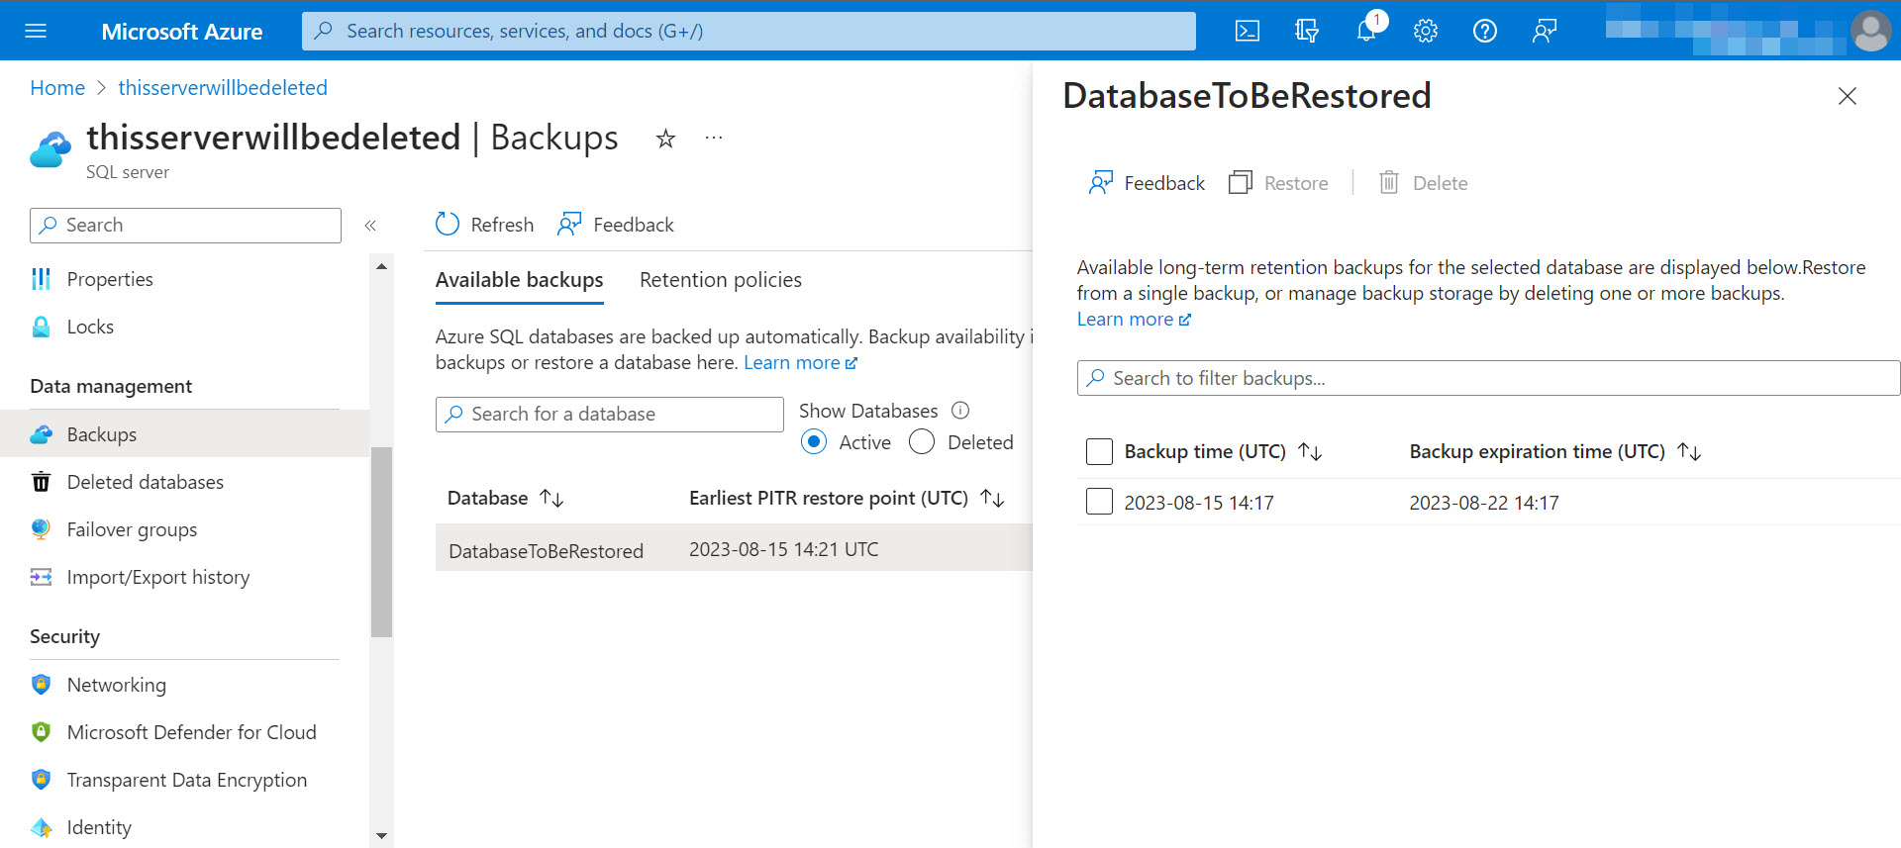
Task: Sort by Backup expiration time (UTC) column
Action: (1689, 452)
